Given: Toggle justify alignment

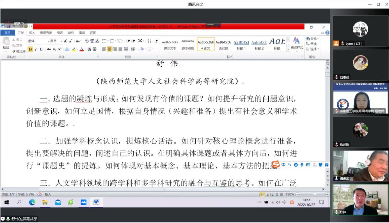Looking at the screenshot, I should pos(120,49).
